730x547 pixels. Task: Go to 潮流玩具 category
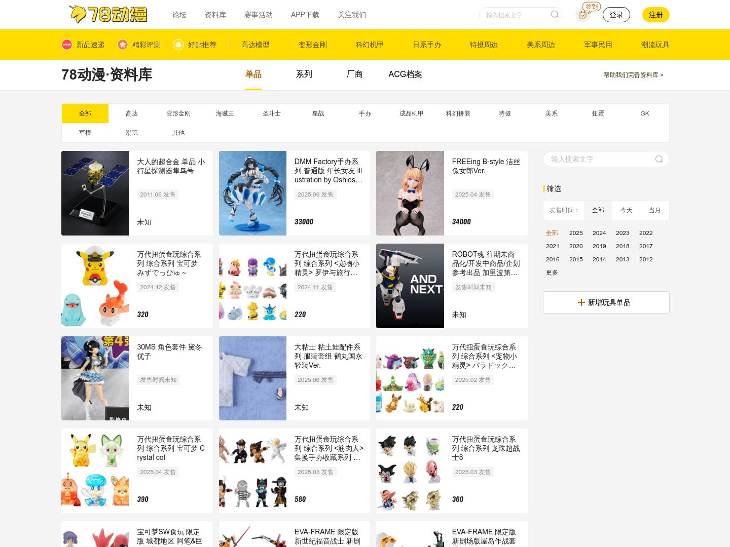(655, 45)
